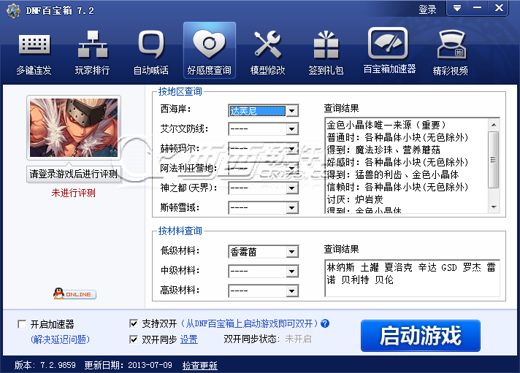The image size is (520, 373).
Task: Click the 讨厌：炉岩炭 result line
Action: click(x=355, y=199)
